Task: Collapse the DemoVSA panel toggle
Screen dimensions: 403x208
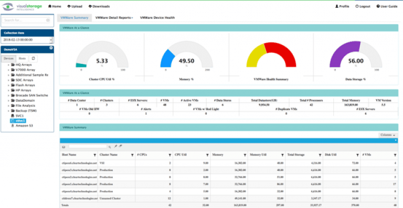Action: coord(51,48)
